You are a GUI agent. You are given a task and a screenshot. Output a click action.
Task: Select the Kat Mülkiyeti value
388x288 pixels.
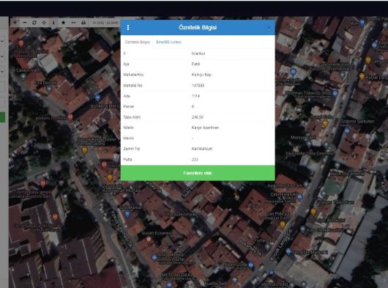202,149
